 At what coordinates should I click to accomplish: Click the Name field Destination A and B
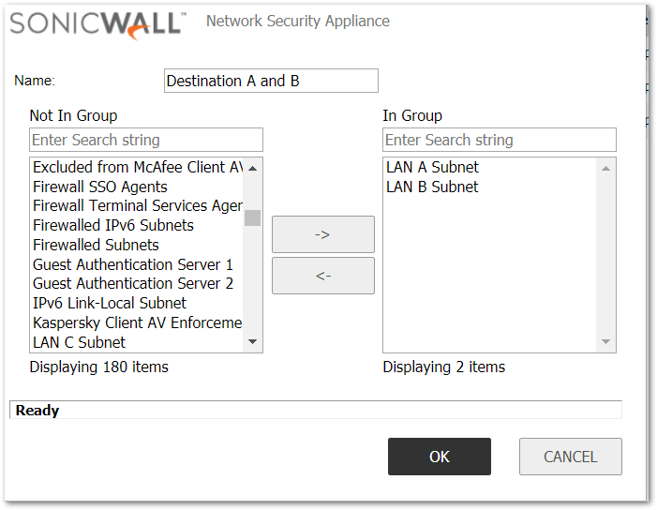(271, 81)
